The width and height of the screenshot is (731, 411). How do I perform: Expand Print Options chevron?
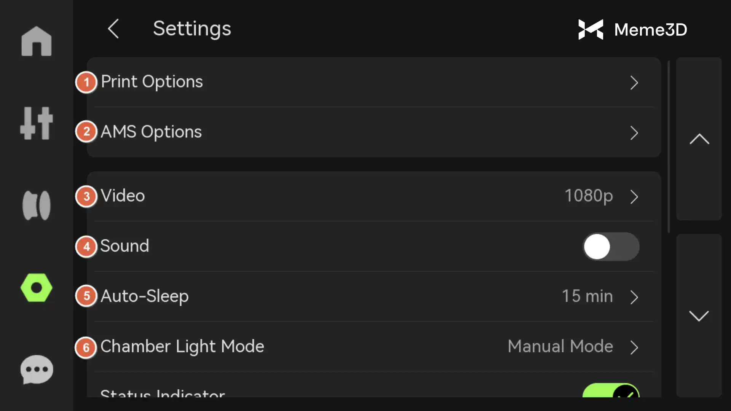(634, 83)
